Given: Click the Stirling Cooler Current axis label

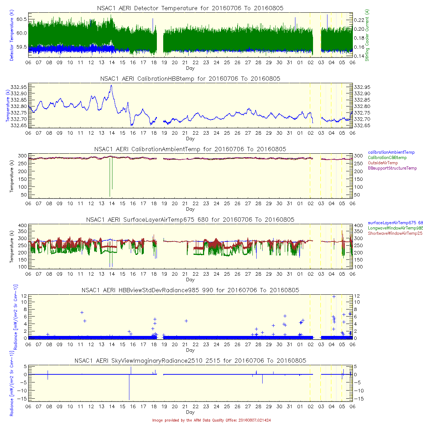Looking at the screenshot, I should pos(367,35).
